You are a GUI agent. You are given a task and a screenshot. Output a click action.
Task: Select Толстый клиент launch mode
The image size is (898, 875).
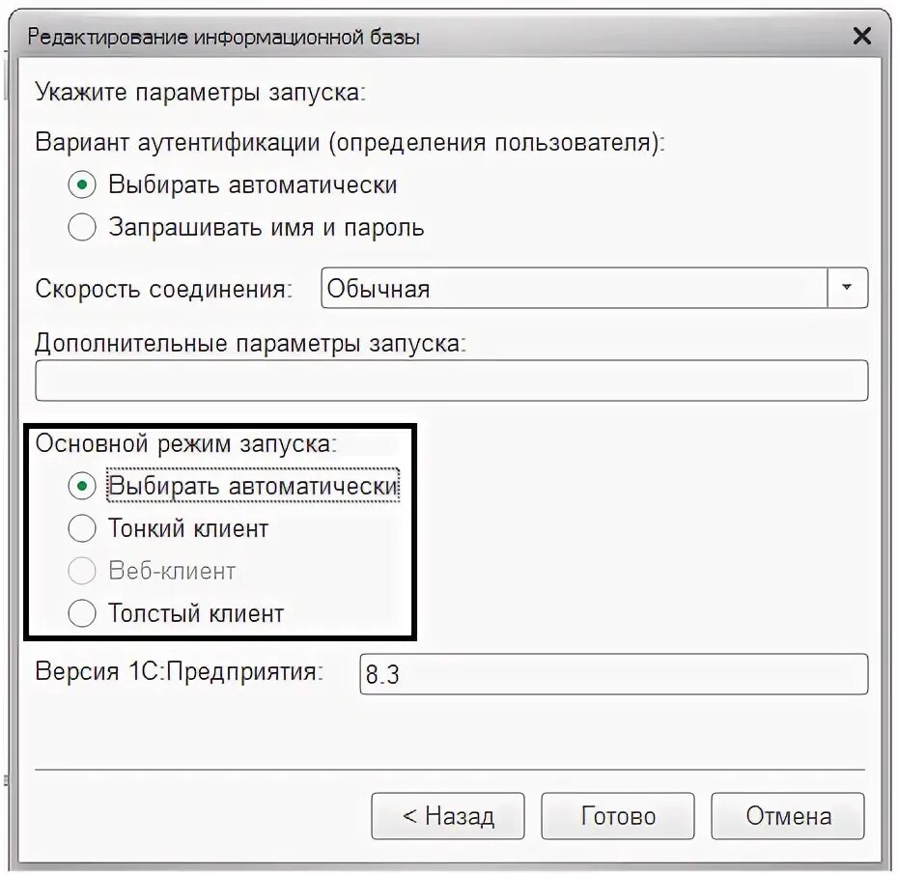pos(82,613)
